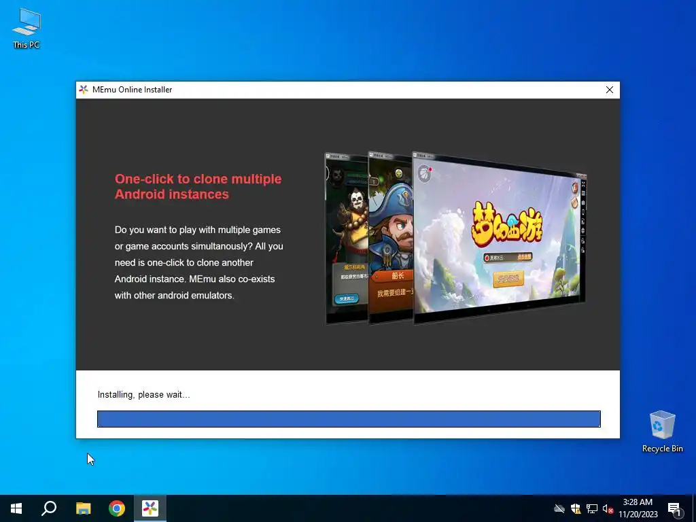Open Google Chrome from the taskbar

[117, 508]
